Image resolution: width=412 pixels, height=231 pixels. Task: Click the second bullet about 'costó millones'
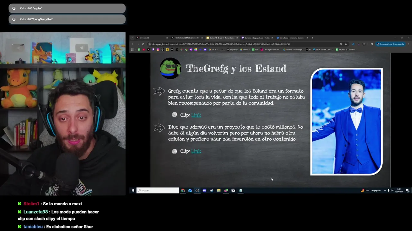pos(235,133)
